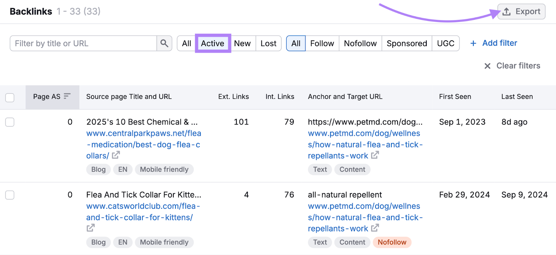Open external link icon of second petmd target
The height and width of the screenshot is (255, 556).
click(375, 228)
